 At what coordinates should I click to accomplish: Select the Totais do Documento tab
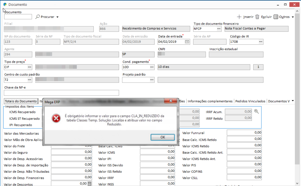21,101
